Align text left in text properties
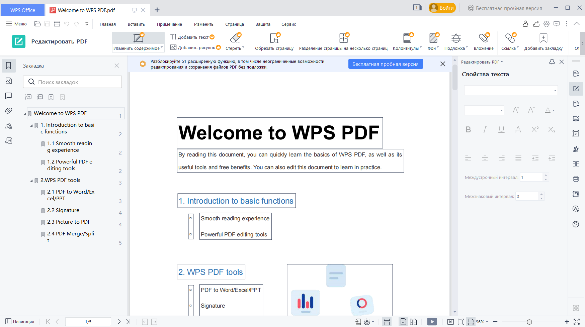 (x=468, y=158)
